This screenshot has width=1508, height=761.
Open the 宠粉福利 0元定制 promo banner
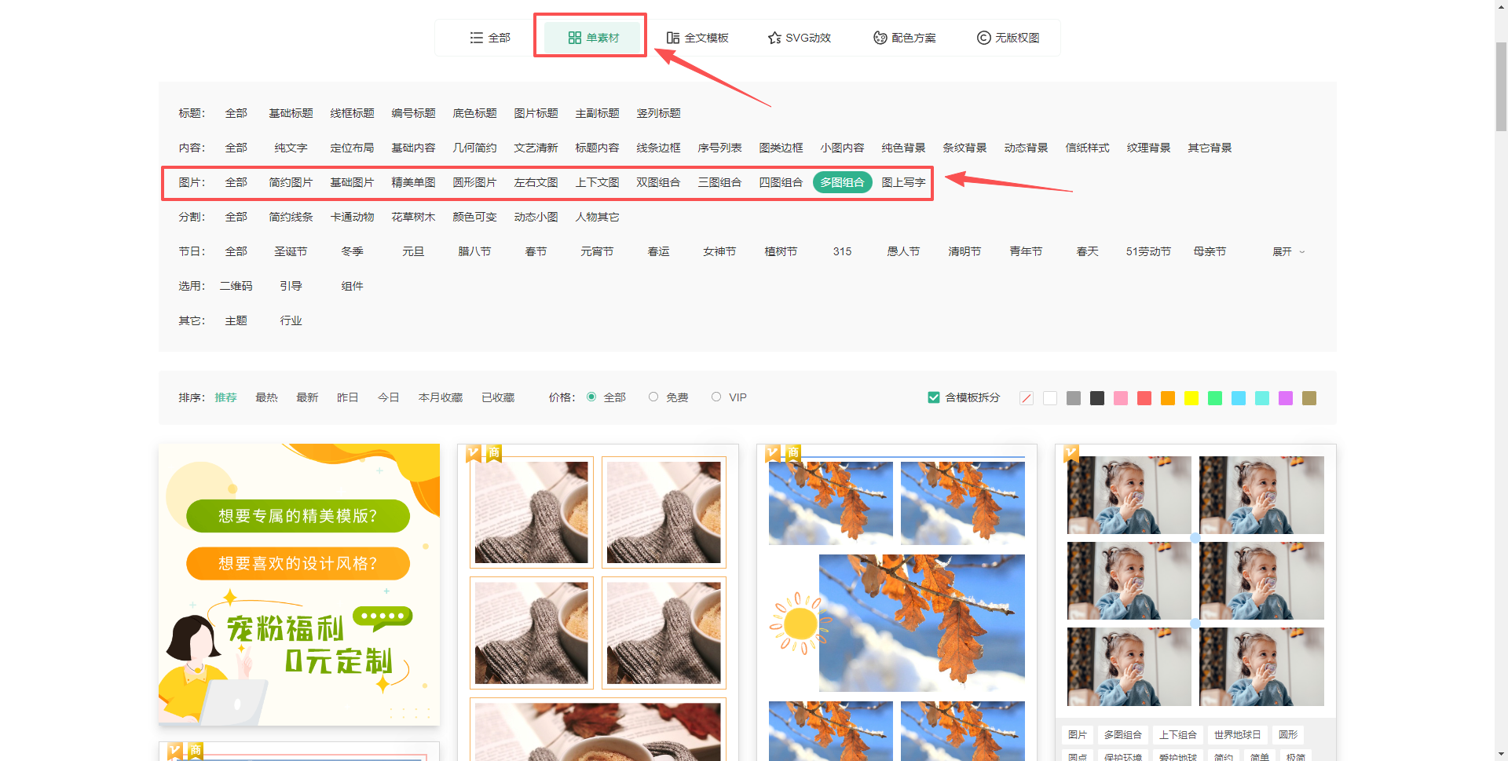point(299,584)
